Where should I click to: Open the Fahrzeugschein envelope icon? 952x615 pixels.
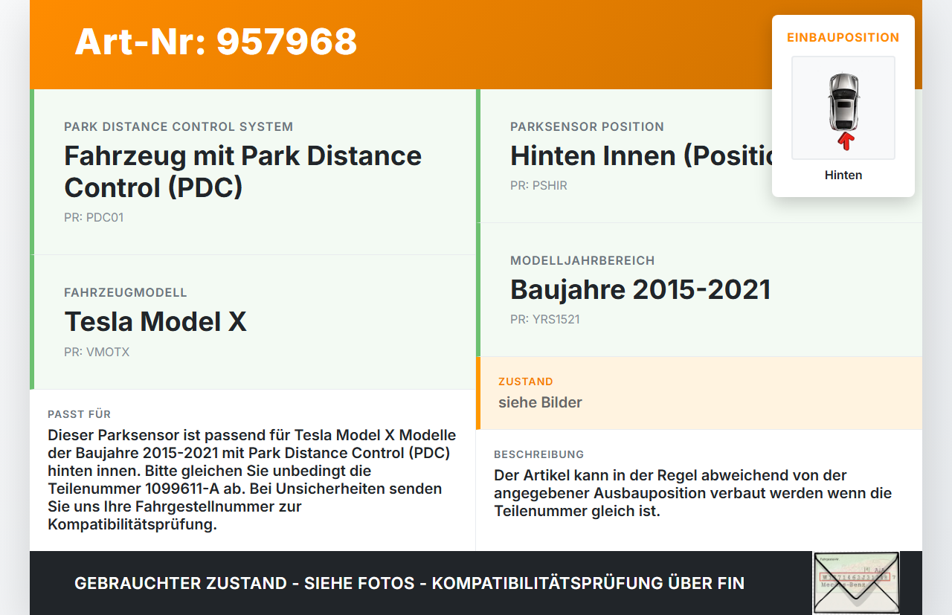coord(855,582)
